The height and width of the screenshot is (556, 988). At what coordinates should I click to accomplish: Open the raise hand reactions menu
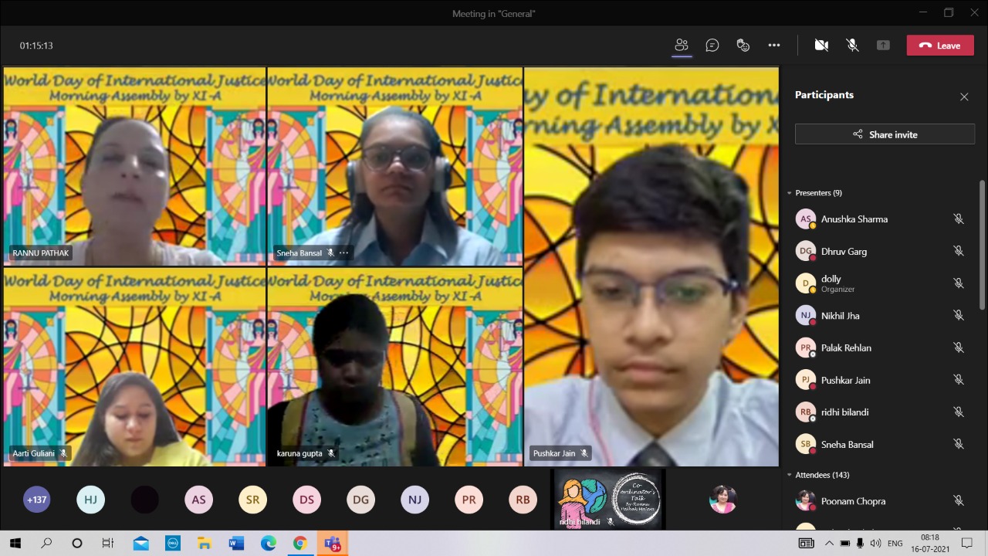743,46
